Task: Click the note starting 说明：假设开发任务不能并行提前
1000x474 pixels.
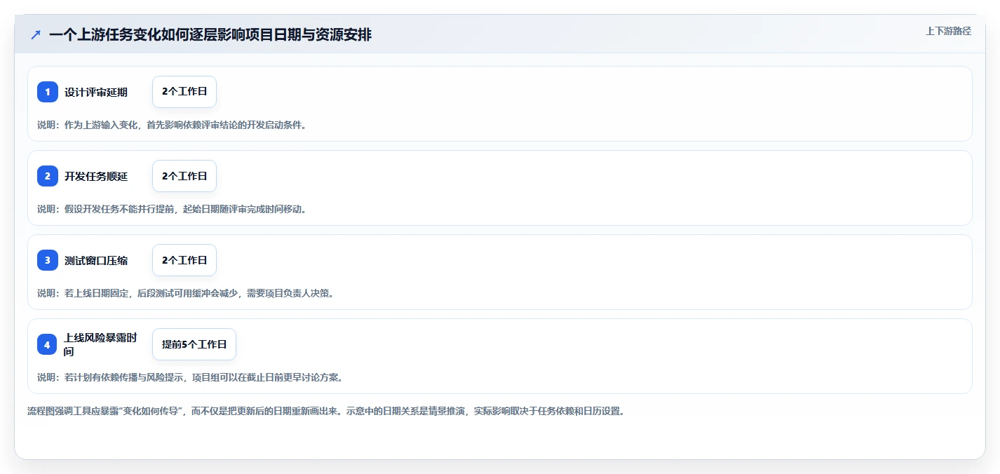Action: pyautogui.click(x=172, y=209)
